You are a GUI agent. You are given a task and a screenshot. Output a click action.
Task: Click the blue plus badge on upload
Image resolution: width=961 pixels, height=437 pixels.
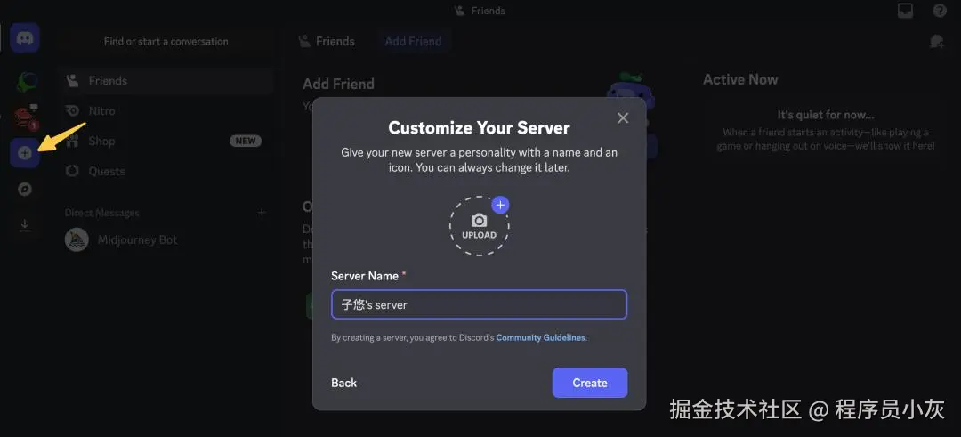501,205
